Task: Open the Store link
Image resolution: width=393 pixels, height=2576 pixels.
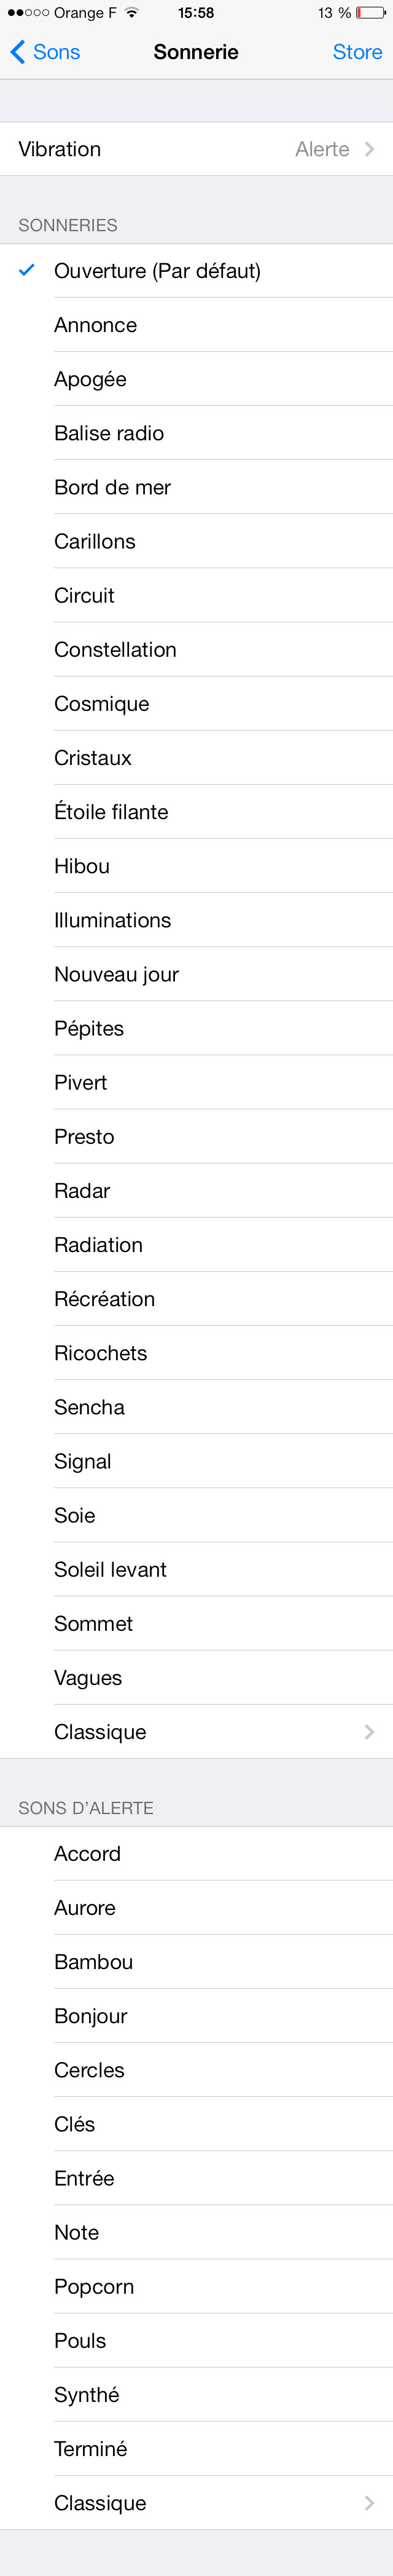Action: point(357,52)
